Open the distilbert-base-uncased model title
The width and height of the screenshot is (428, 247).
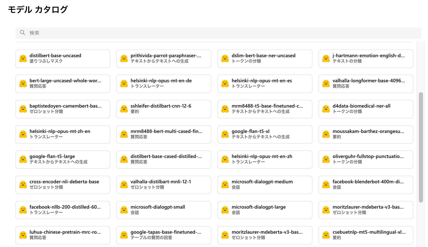[x=55, y=56]
